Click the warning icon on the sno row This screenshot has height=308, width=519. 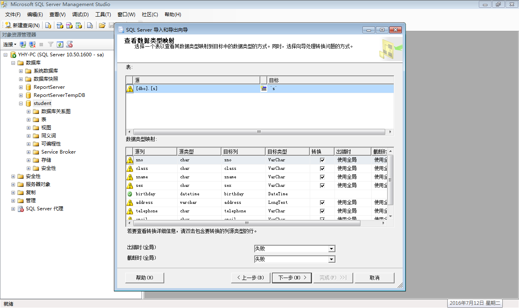[130, 160]
